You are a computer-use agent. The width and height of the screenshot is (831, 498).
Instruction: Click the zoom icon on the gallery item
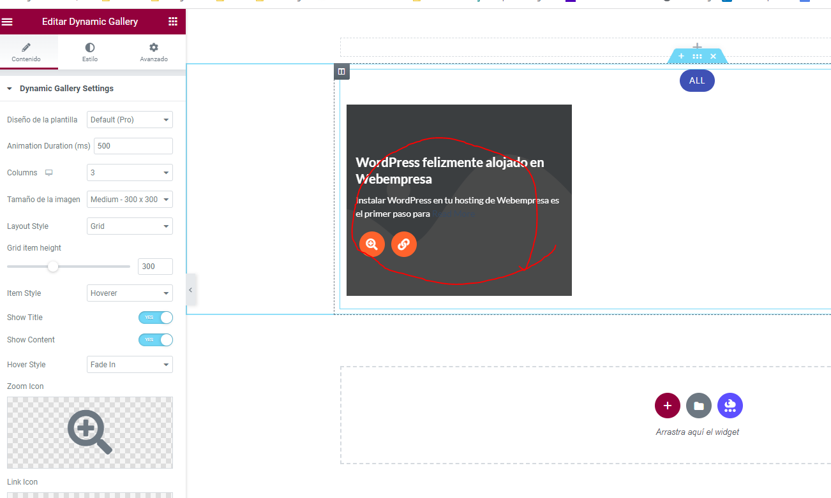[x=372, y=244]
